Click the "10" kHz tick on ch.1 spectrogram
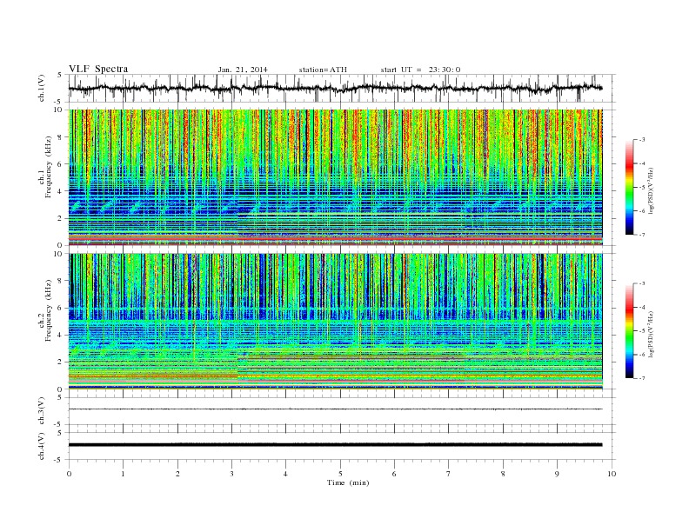 coord(60,110)
